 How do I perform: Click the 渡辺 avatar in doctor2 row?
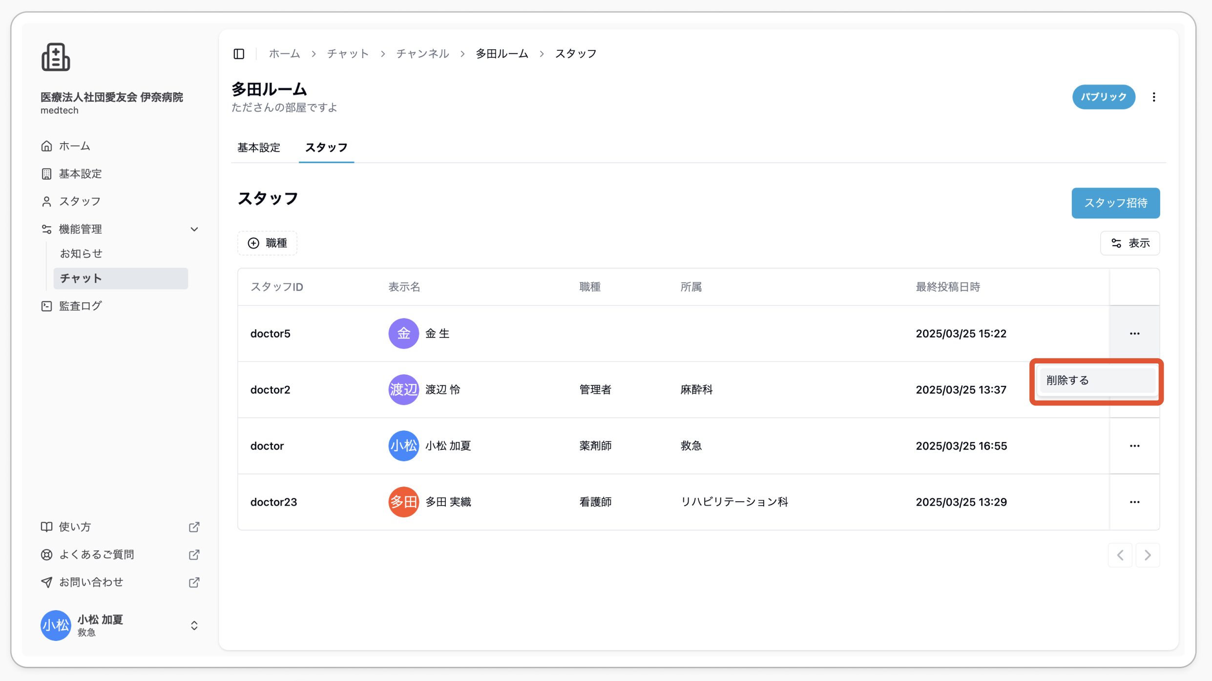coord(403,390)
